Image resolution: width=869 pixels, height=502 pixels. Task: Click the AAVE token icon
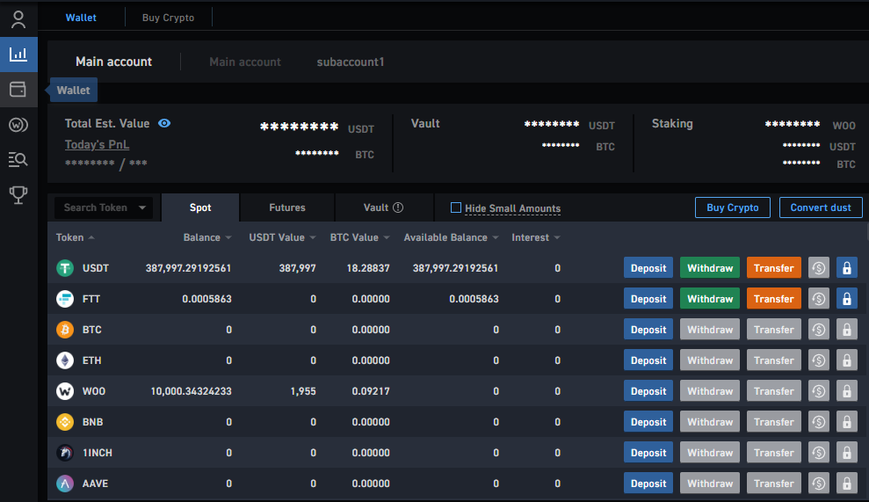pos(65,484)
